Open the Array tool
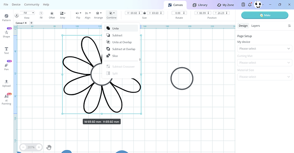The height and width of the screenshot is (153, 294). click(63, 15)
